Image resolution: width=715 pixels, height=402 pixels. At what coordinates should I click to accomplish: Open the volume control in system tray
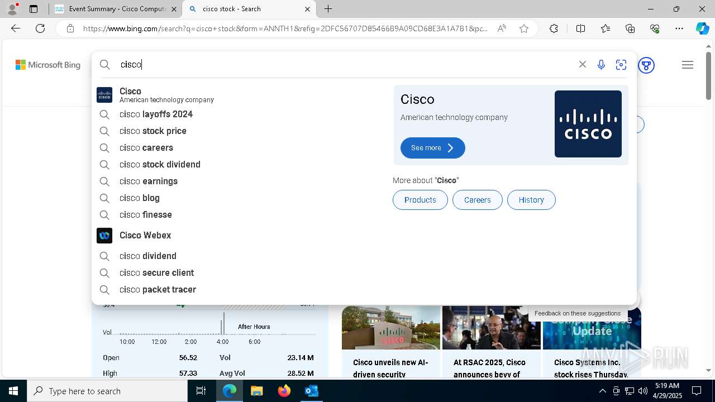[642, 391]
